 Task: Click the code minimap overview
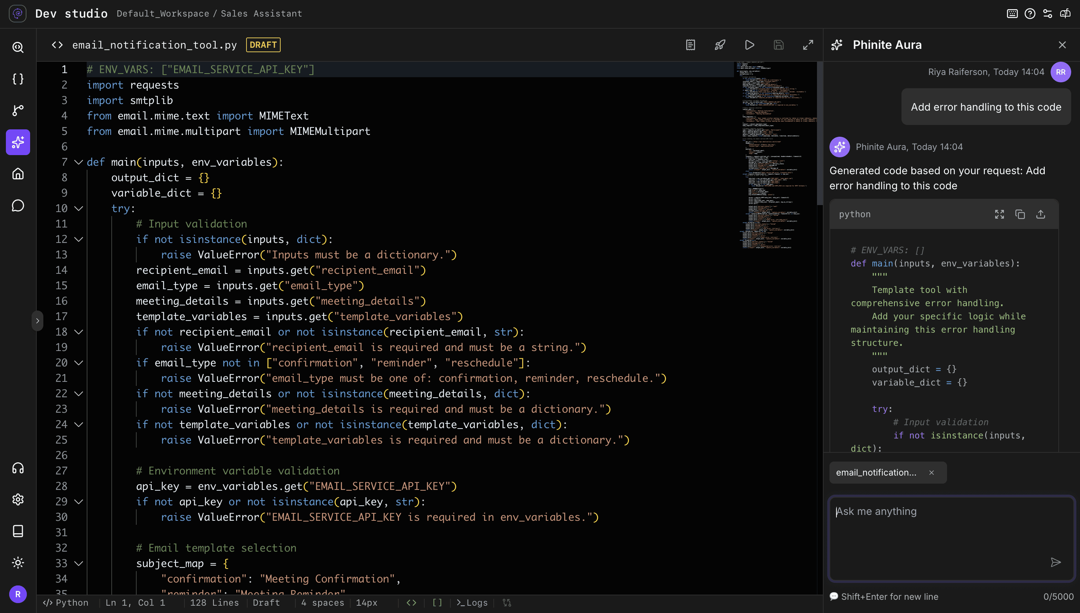point(775,156)
